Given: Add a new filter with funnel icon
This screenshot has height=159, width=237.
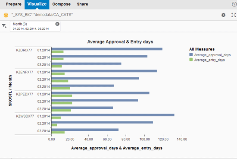Looking at the screenshot, I should (4, 26).
